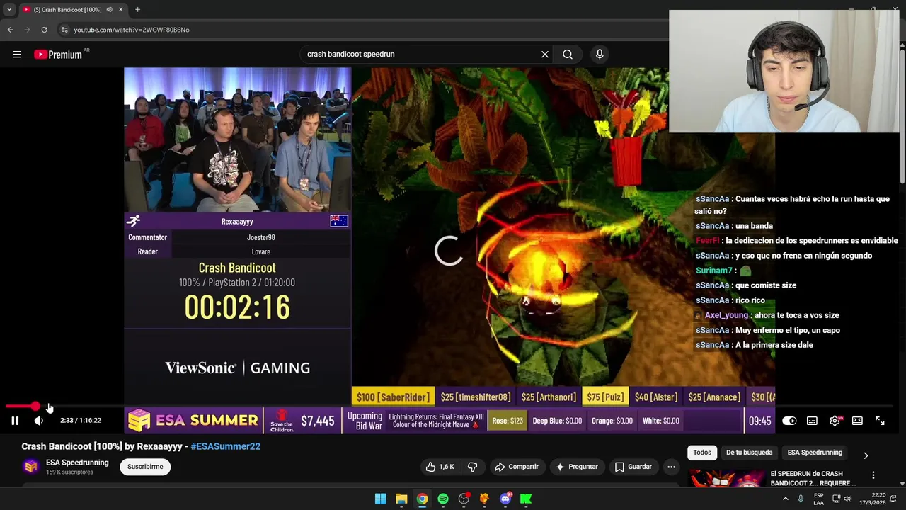906x510 pixels.
Task: Dislike the video
Action: (x=472, y=467)
